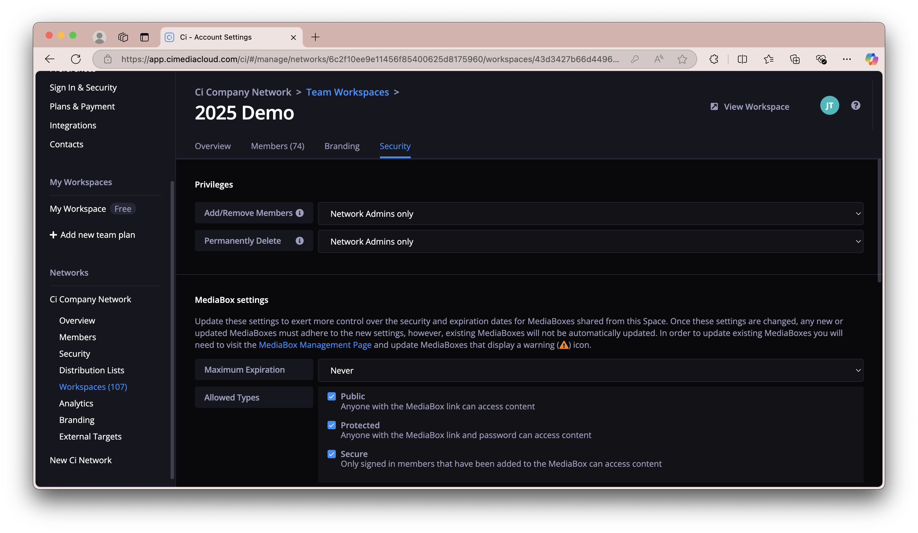Screen dimensions: 918x533
Task: Open Workspaces (107) in the sidebar
Action: point(93,387)
